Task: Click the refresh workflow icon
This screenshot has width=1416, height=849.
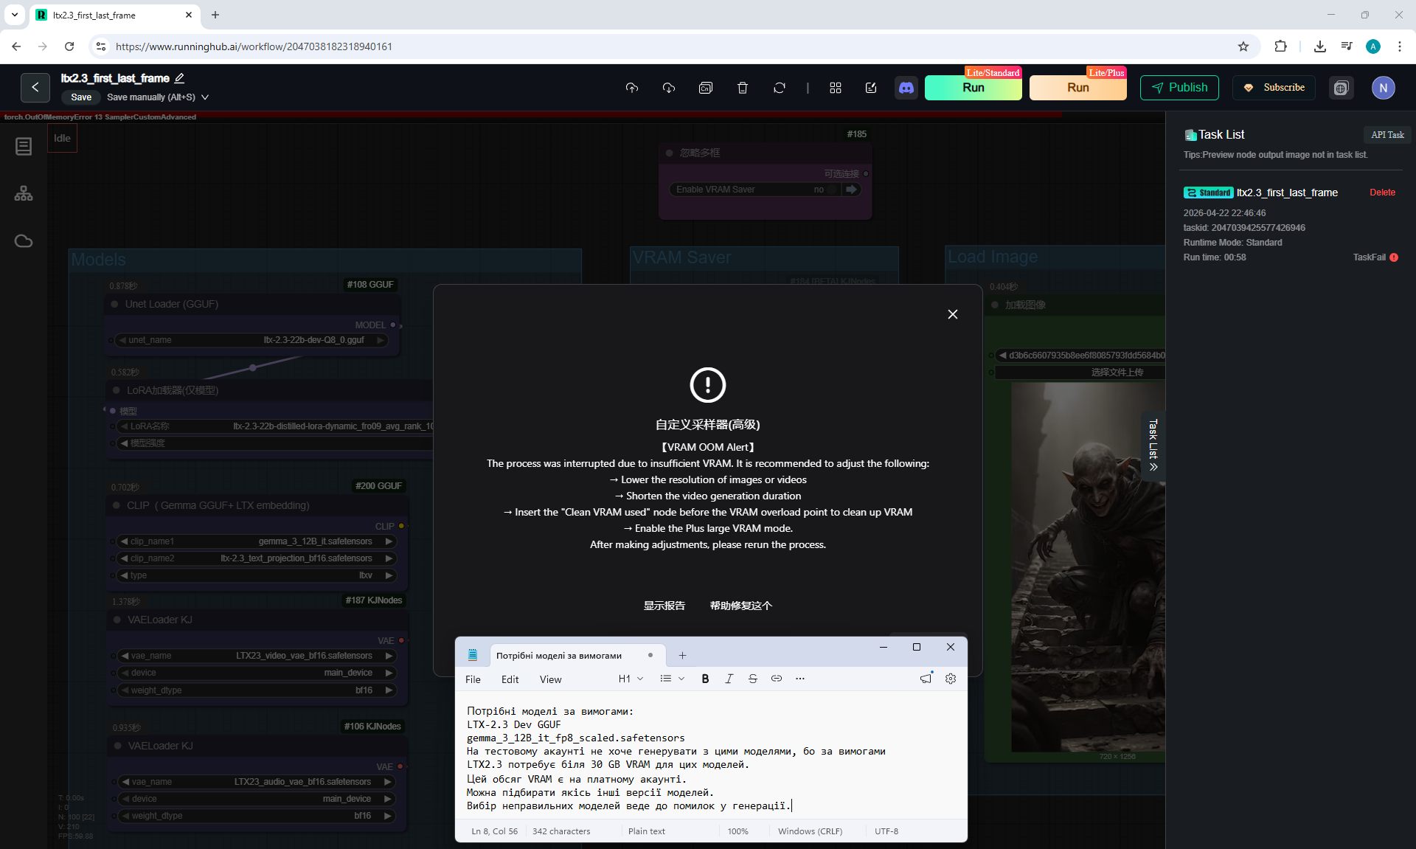Action: [780, 88]
